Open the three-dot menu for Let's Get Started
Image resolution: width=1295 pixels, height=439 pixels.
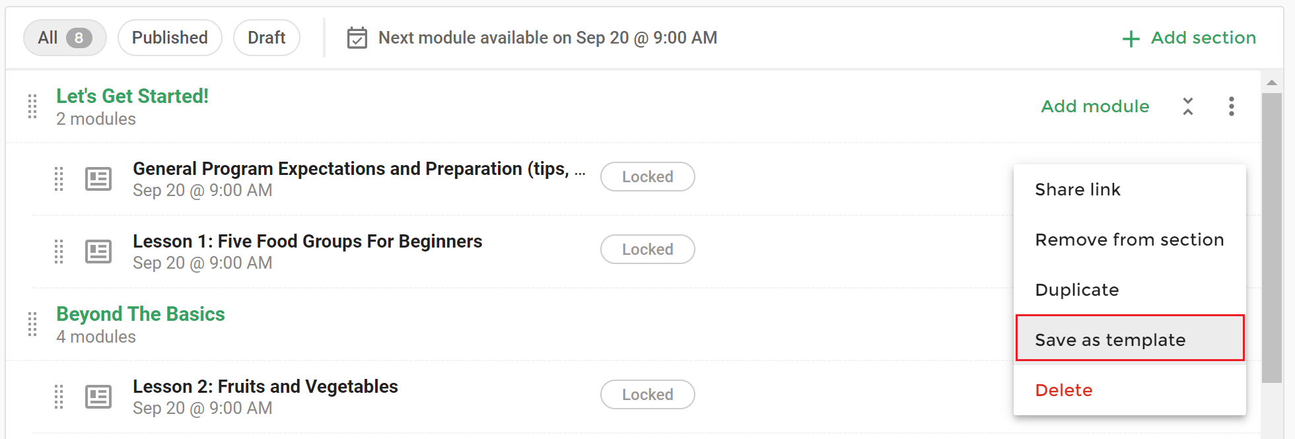(1231, 106)
